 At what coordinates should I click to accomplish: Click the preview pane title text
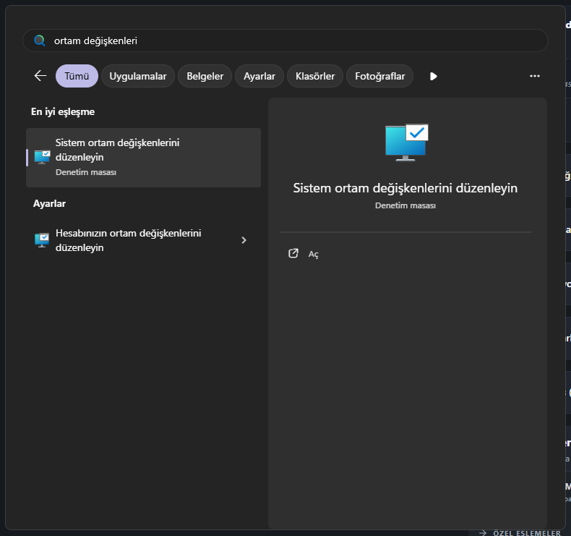405,188
